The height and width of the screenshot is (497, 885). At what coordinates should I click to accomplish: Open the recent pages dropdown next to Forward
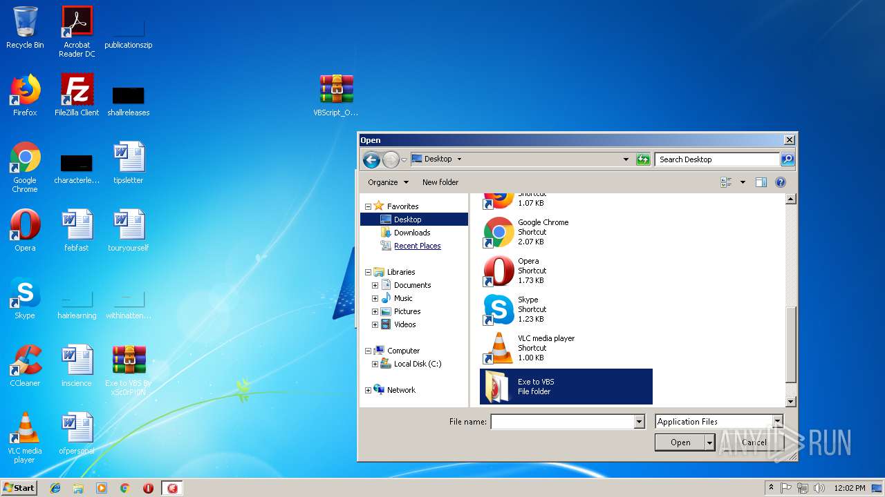coord(404,160)
